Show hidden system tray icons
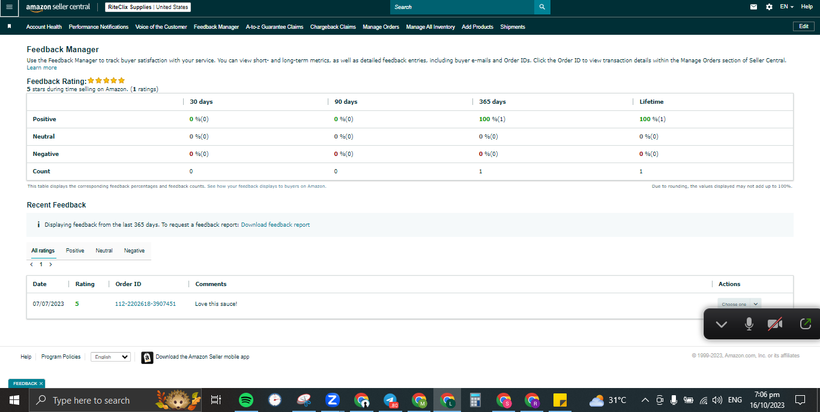Screen dimensions: 820x412 [x=645, y=400]
